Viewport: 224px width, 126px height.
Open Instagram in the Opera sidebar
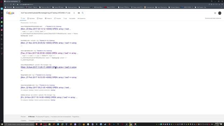click(2, 30)
